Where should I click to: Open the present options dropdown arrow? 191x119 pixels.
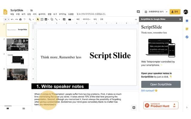coord(167,12)
